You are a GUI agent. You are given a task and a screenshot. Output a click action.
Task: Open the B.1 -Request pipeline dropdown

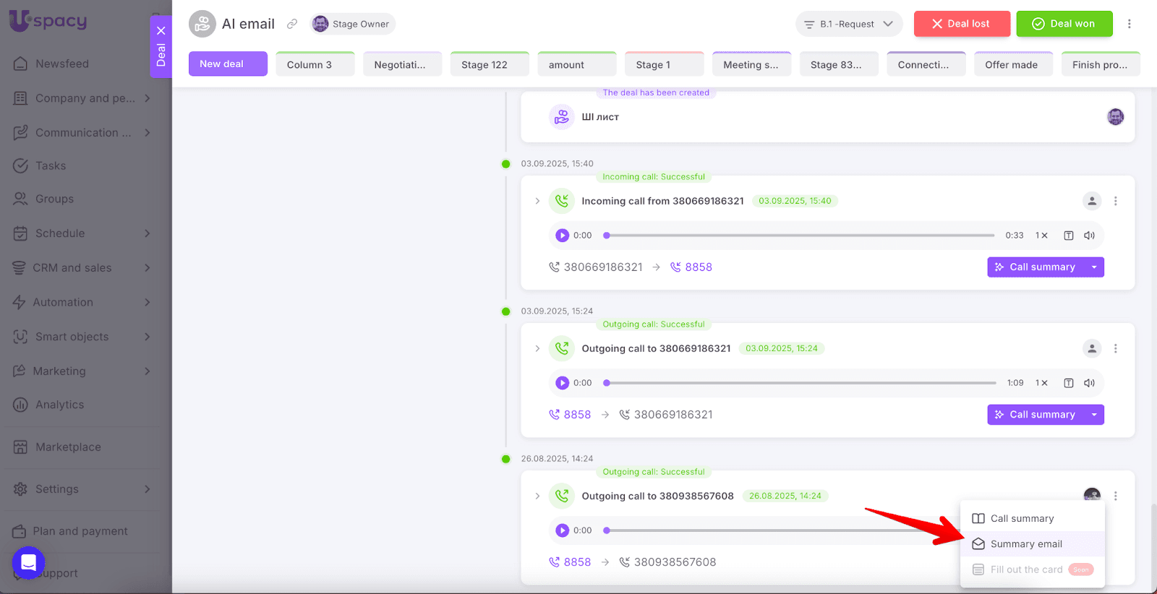(849, 24)
